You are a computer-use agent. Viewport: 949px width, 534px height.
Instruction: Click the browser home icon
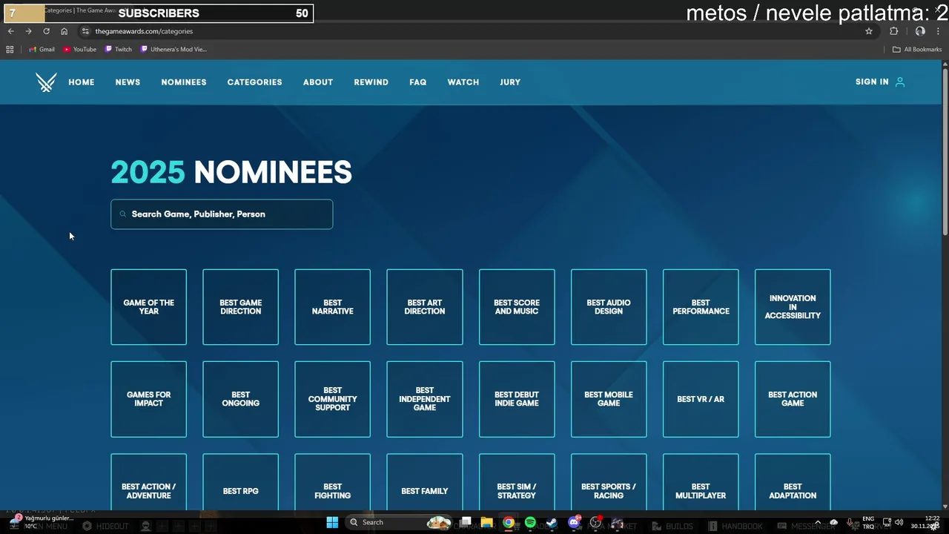[x=64, y=31]
